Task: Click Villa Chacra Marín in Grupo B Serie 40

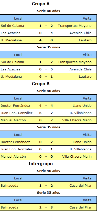Action: coord(77,120)
